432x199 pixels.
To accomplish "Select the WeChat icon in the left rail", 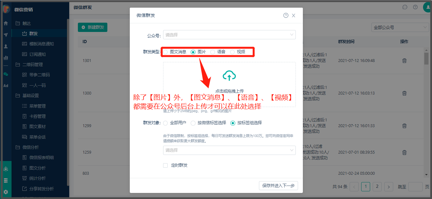I will (6, 74).
